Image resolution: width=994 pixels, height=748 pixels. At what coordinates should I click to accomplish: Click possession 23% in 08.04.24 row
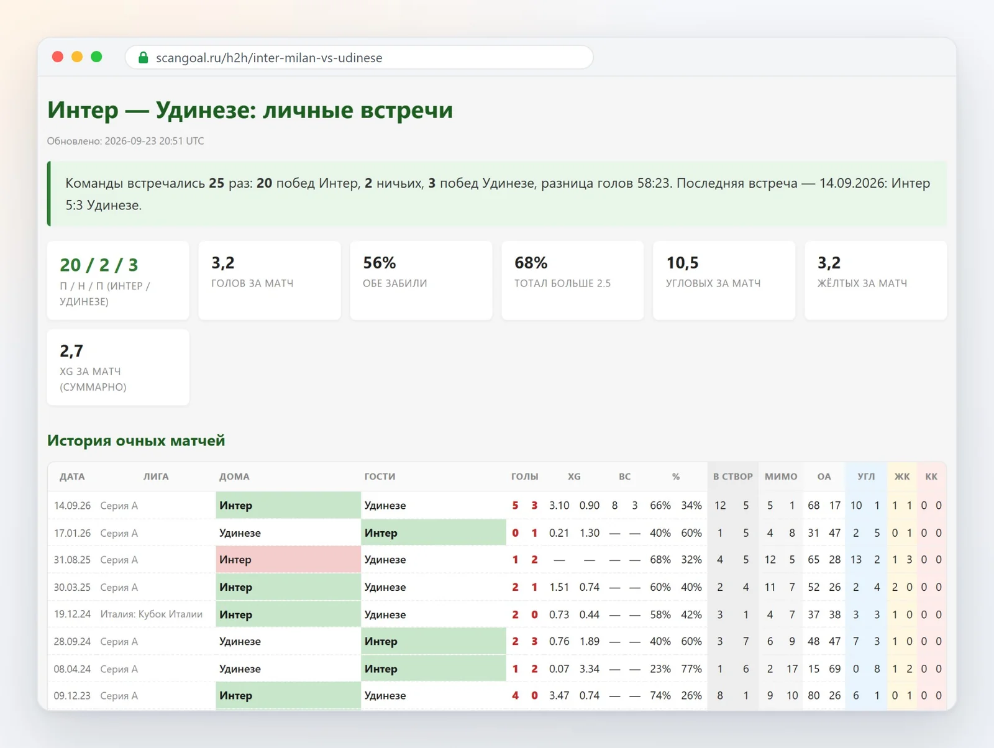point(660,669)
